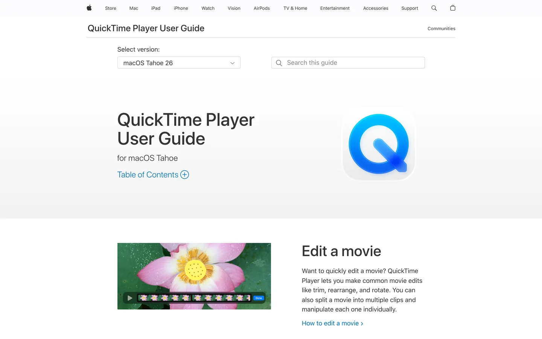
Task: Open the Mac menu
Action: coord(134,8)
